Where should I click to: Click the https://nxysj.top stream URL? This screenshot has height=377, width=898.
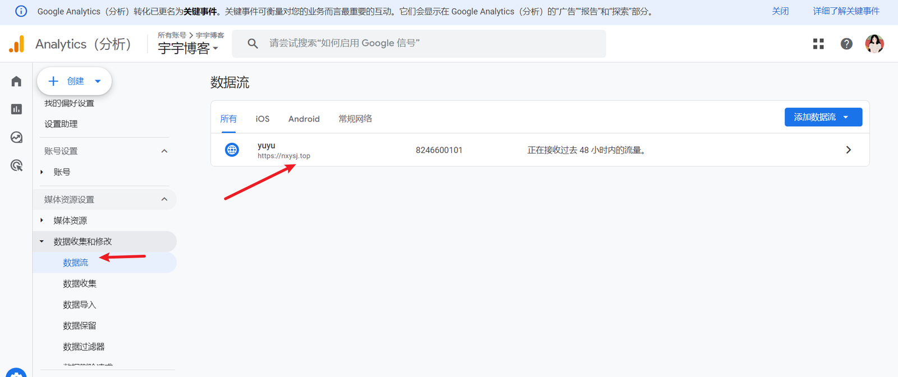pyautogui.click(x=283, y=156)
